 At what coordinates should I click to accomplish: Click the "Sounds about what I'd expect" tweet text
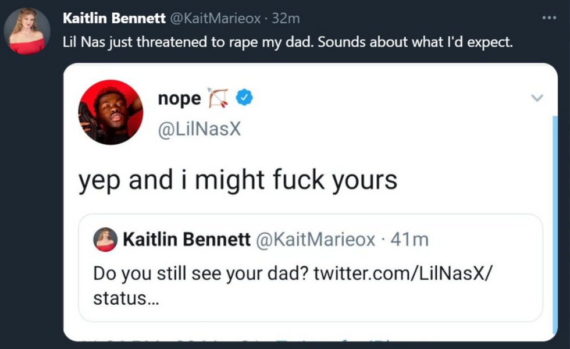415,43
